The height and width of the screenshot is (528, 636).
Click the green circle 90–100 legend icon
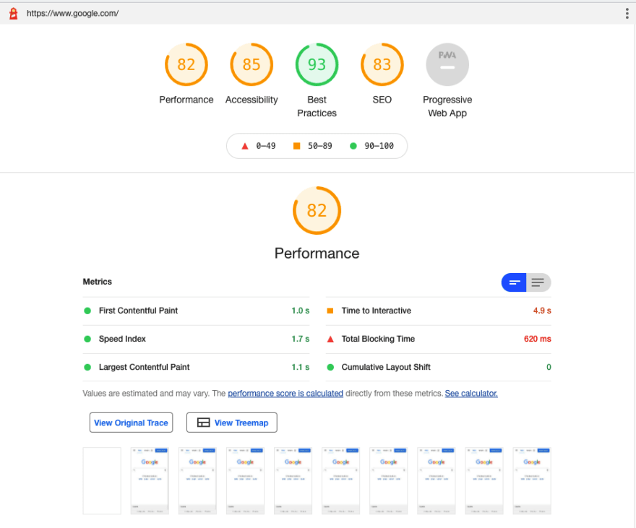tap(353, 146)
